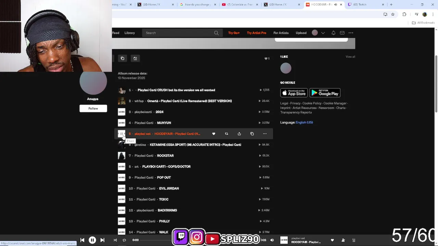
Task: Skip to the next track in the player bar
Action: 102,240
